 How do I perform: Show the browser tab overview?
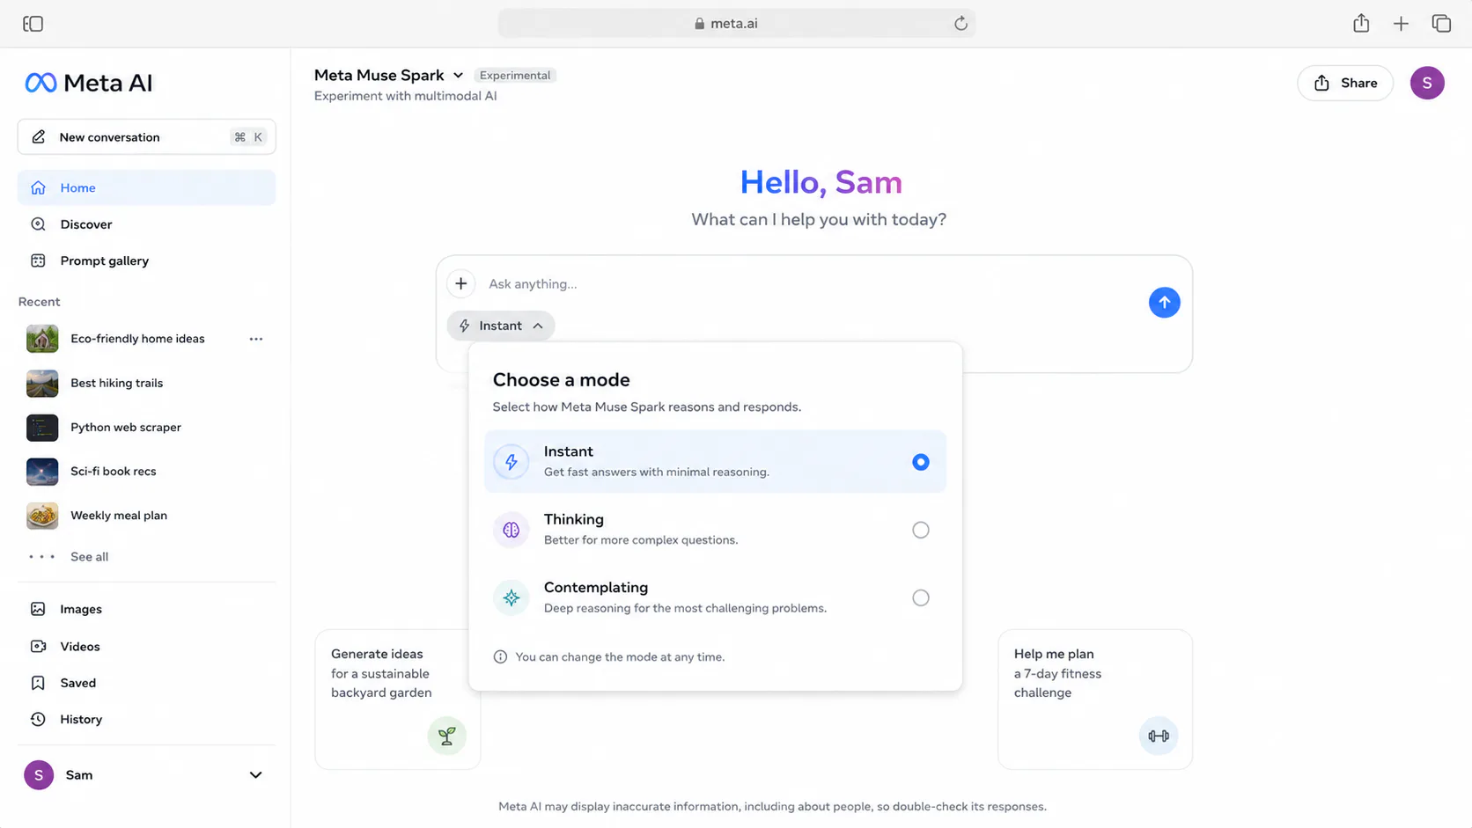(x=1441, y=24)
